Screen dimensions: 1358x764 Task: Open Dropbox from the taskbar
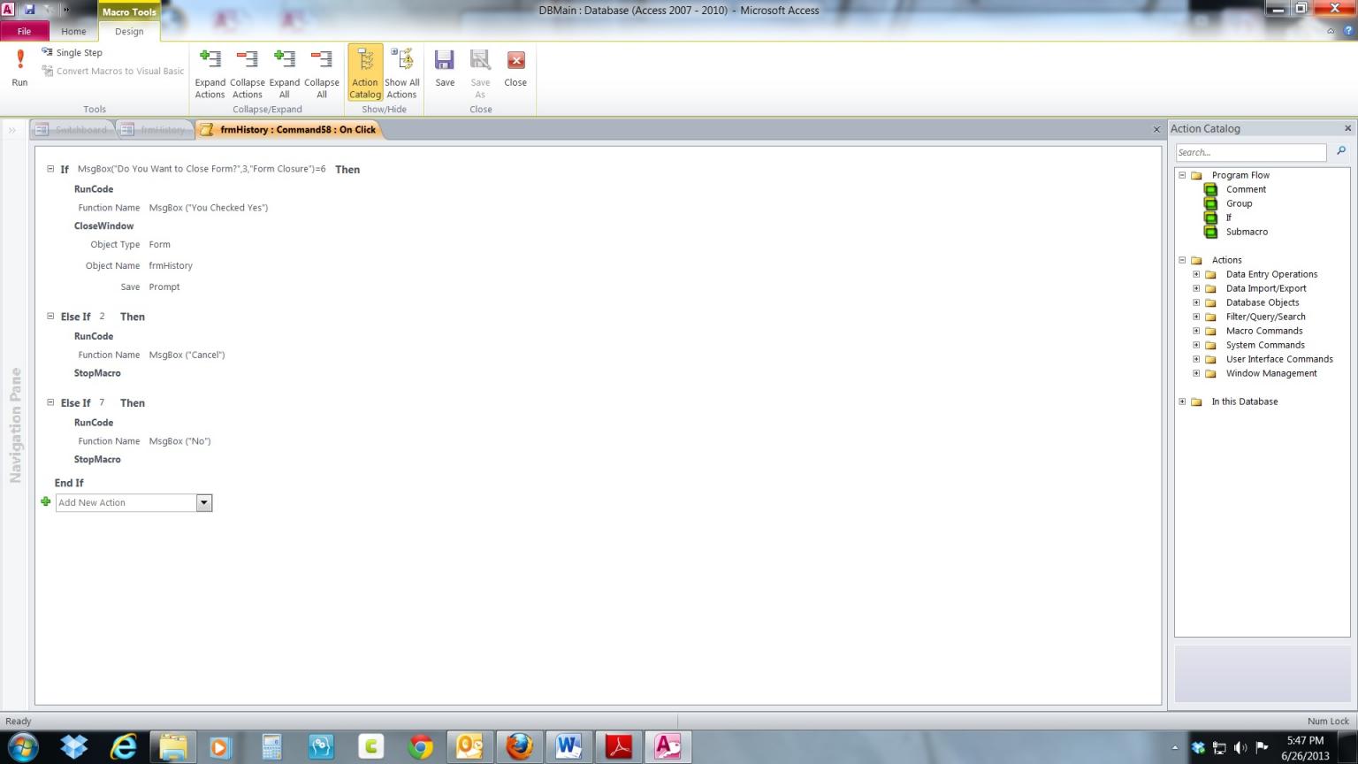tap(73, 747)
